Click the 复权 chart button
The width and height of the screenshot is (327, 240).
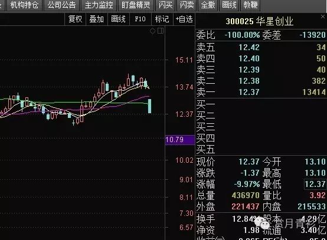click(76, 19)
